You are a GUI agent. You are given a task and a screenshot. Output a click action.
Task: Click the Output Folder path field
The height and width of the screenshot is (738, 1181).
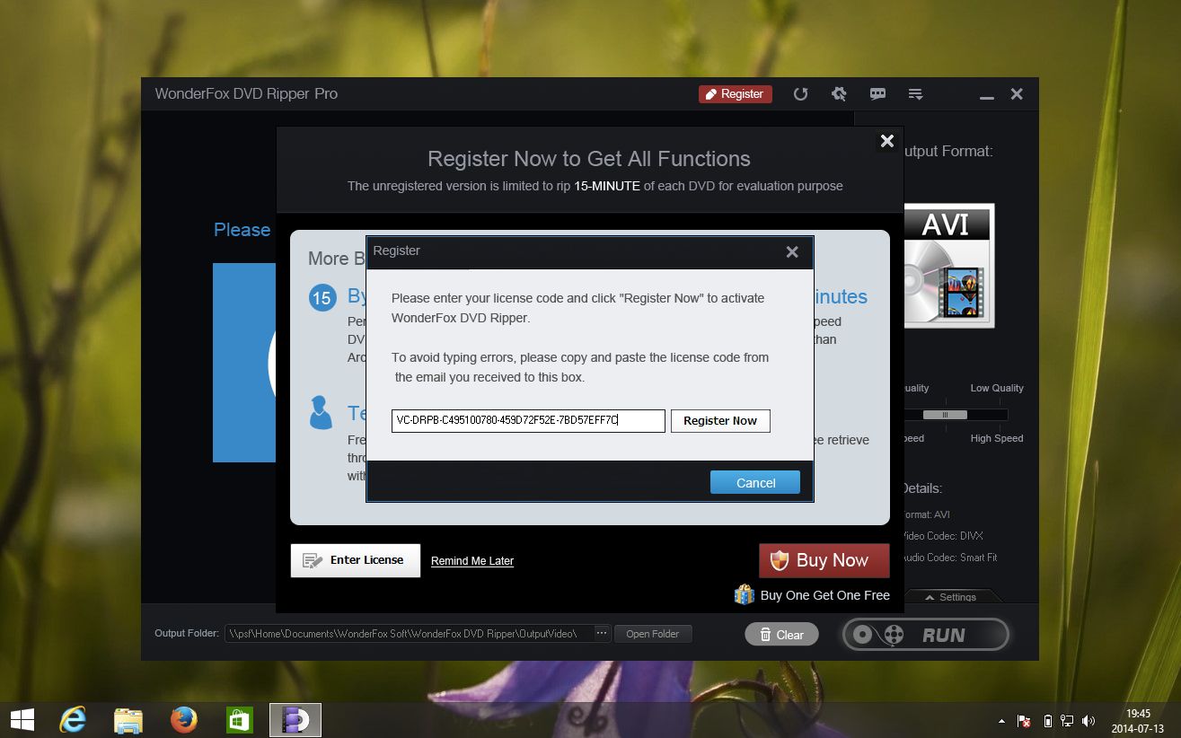tap(409, 633)
